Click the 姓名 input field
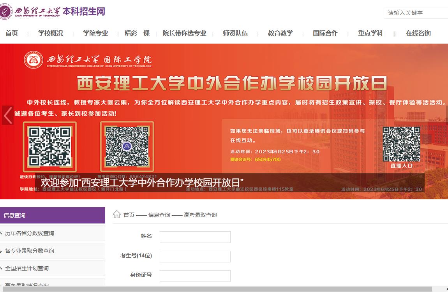Screen dimensions: 448x292 click(x=195, y=237)
